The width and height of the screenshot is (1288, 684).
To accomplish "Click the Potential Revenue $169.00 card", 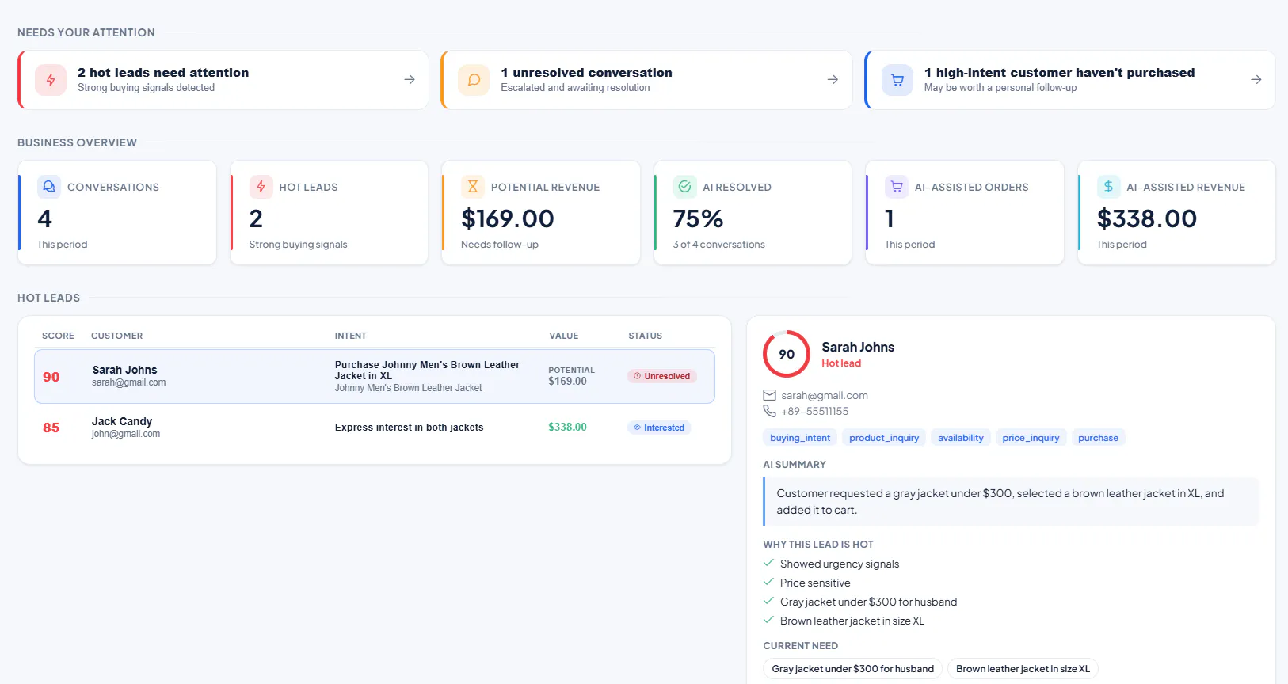I will tap(541, 213).
